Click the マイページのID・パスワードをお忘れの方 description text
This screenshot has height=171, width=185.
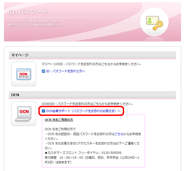(x=91, y=64)
